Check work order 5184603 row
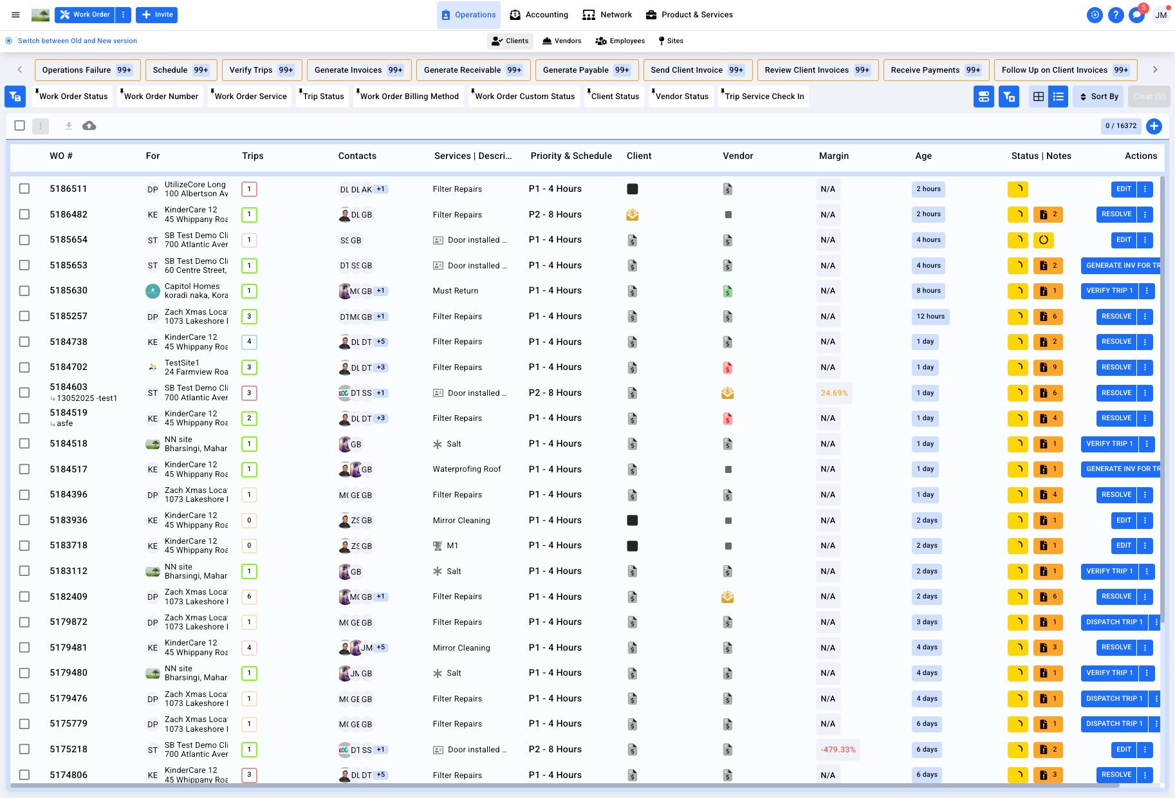Viewport: 1175px width, 798px height. 24,393
